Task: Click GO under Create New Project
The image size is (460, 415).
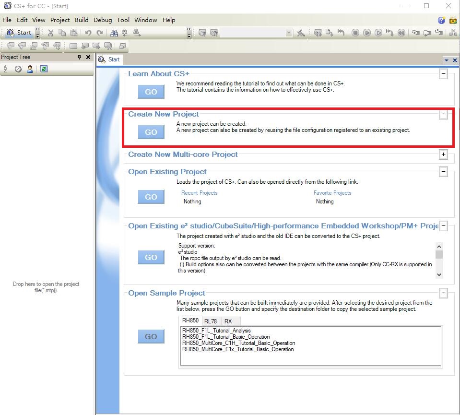Action: coord(151,132)
